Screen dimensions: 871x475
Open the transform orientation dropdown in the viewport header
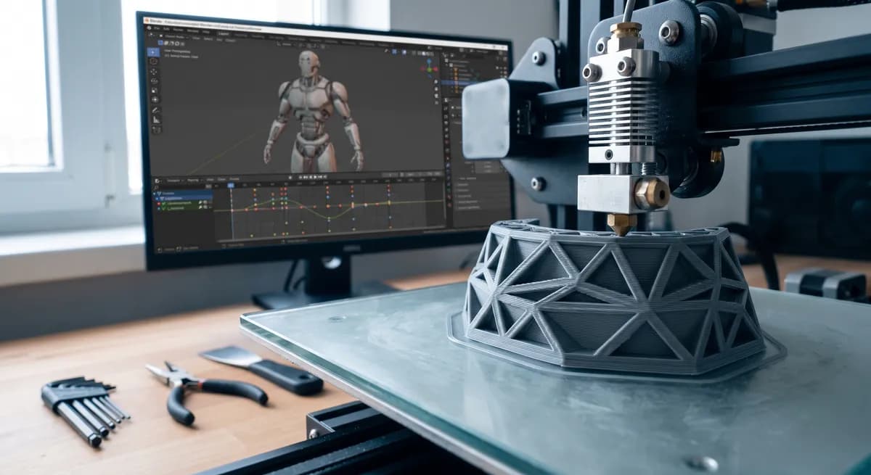[x=287, y=44]
